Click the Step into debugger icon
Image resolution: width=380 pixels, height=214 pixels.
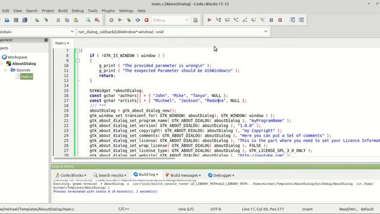236,20
